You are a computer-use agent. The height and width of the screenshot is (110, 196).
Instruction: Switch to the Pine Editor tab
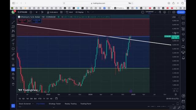tap(40, 104)
